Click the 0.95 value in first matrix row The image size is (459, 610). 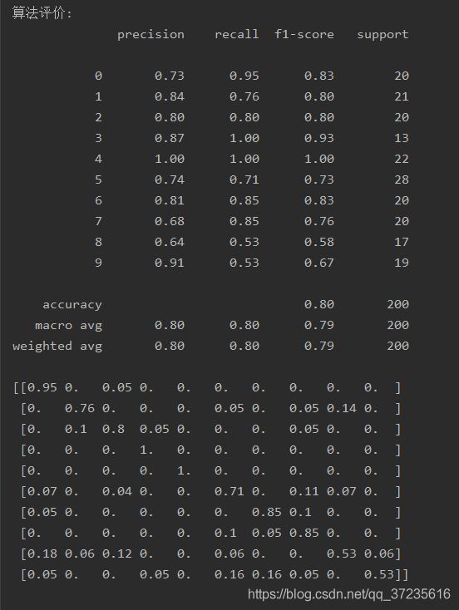pyautogui.click(x=42, y=387)
